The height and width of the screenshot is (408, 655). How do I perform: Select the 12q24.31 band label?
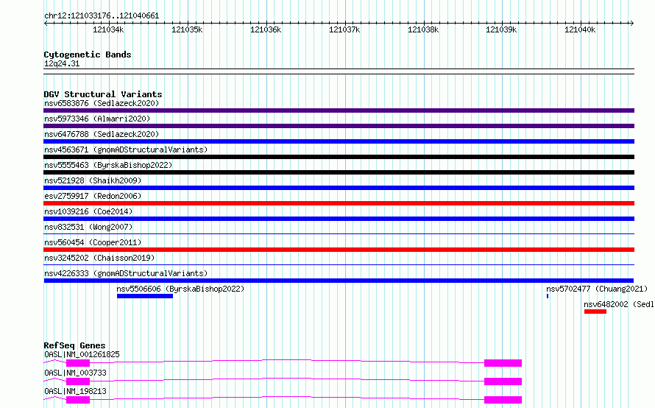click(x=62, y=63)
